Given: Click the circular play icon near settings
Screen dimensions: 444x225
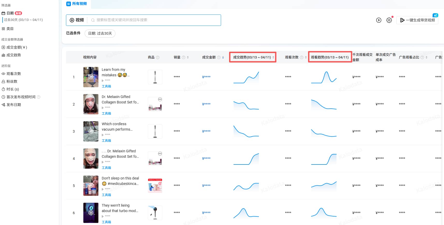Looking at the screenshot, I should point(379,20).
